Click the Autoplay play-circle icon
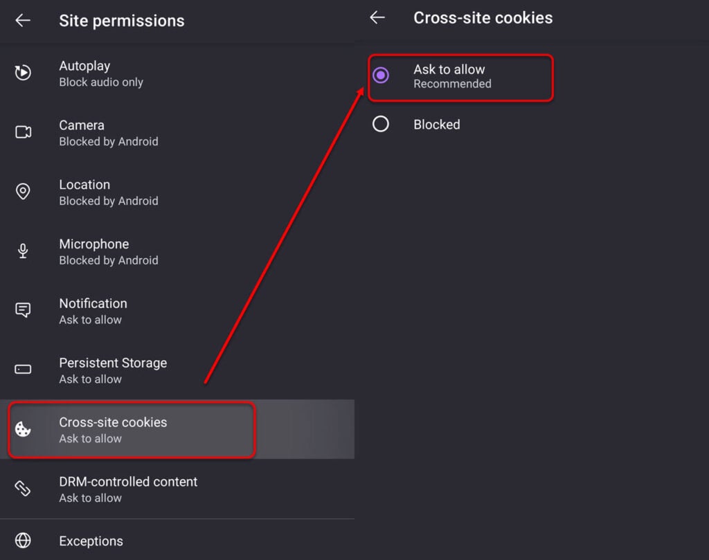This screenshot has height=560, width=709. click(x=23, y=73)
